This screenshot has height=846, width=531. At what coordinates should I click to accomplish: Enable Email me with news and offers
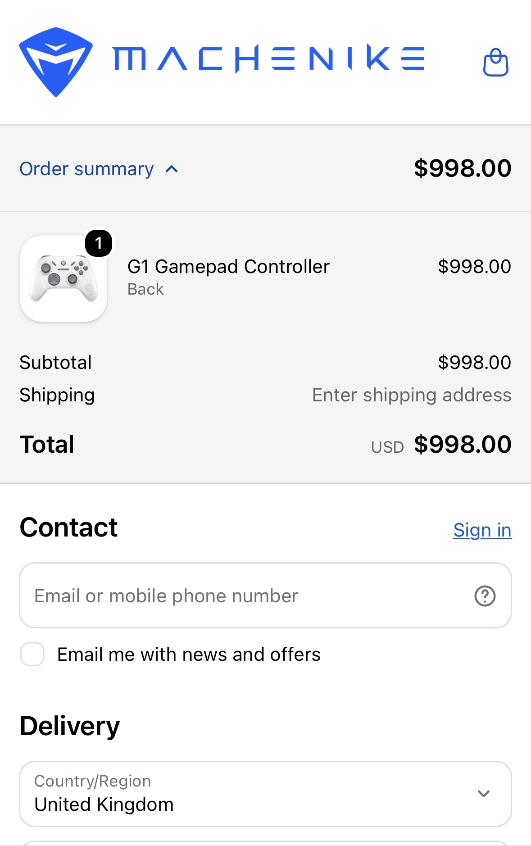(x=32, y=654)
